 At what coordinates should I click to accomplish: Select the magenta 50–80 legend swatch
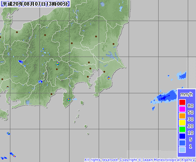pos(182,109)
